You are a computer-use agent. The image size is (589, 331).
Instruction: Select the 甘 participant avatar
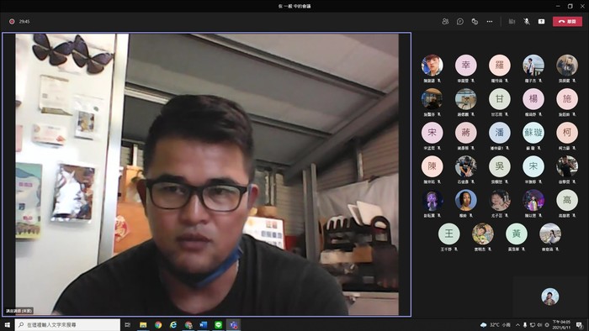click(500, 99)
